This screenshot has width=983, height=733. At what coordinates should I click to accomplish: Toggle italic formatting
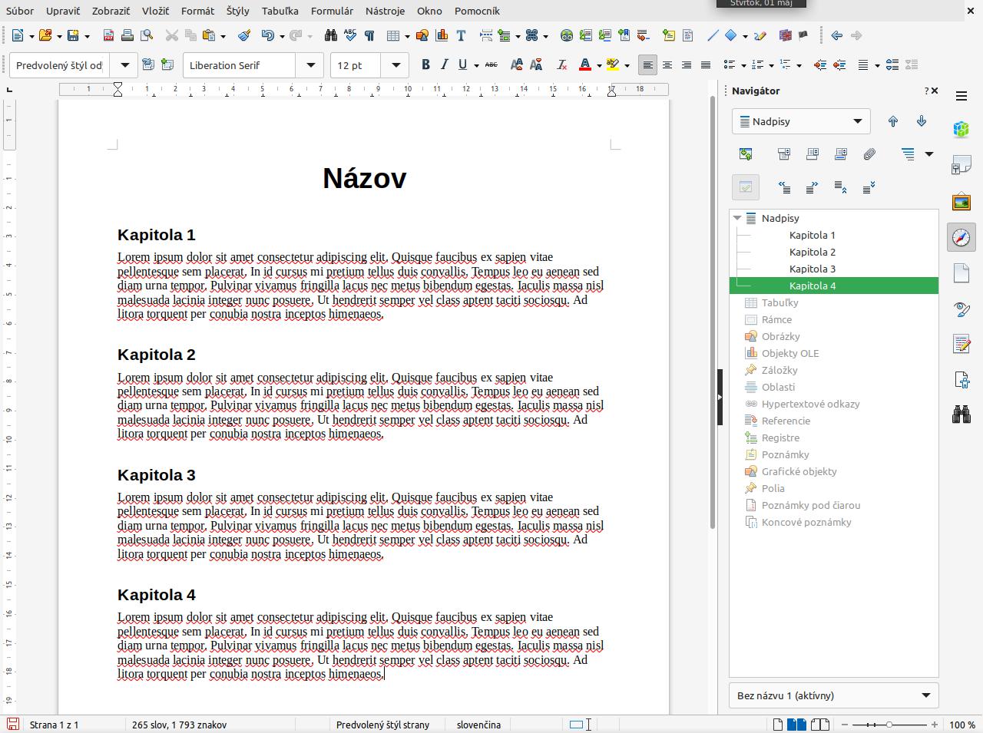pos(444,65)
